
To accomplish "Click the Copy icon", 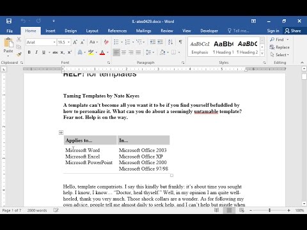I will point(19,47).
